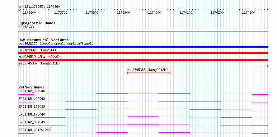Viewport: 277px width, 137px height.
Task: Click the DGV Structural Variants track title
Action: click(44, 40)
